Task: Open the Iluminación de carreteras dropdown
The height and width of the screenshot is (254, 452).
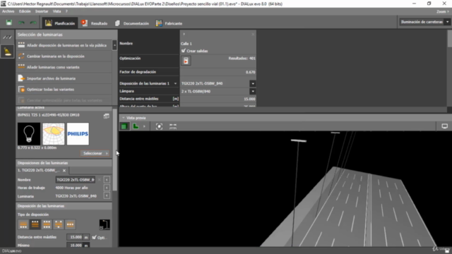Action: [x=424, y=22]
